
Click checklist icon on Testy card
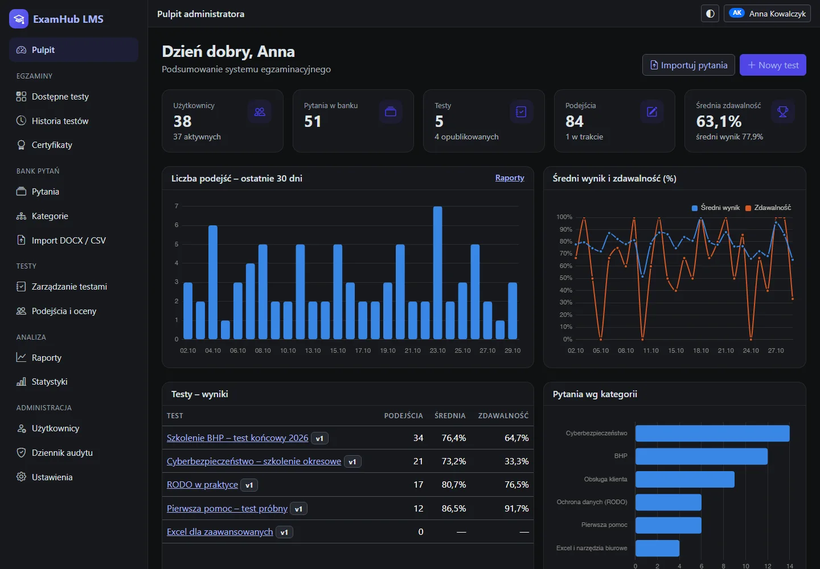click(521, 112)
